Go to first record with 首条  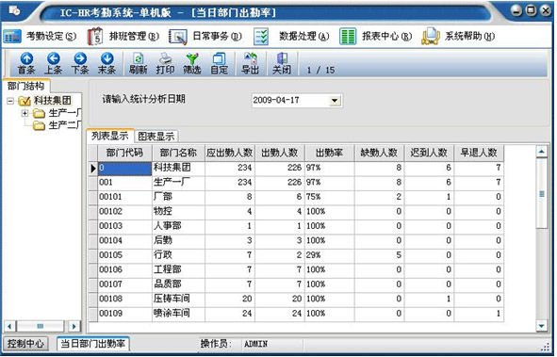click(x=26, y=63)
